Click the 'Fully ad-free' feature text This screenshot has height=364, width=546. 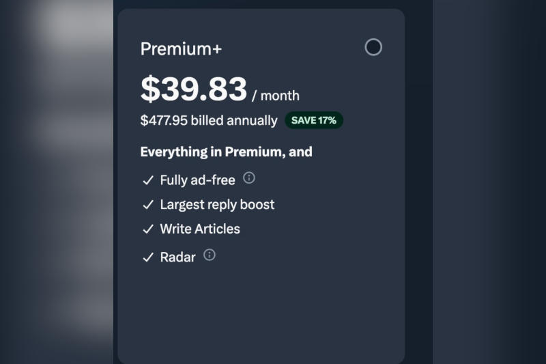[x=197, y=180]
